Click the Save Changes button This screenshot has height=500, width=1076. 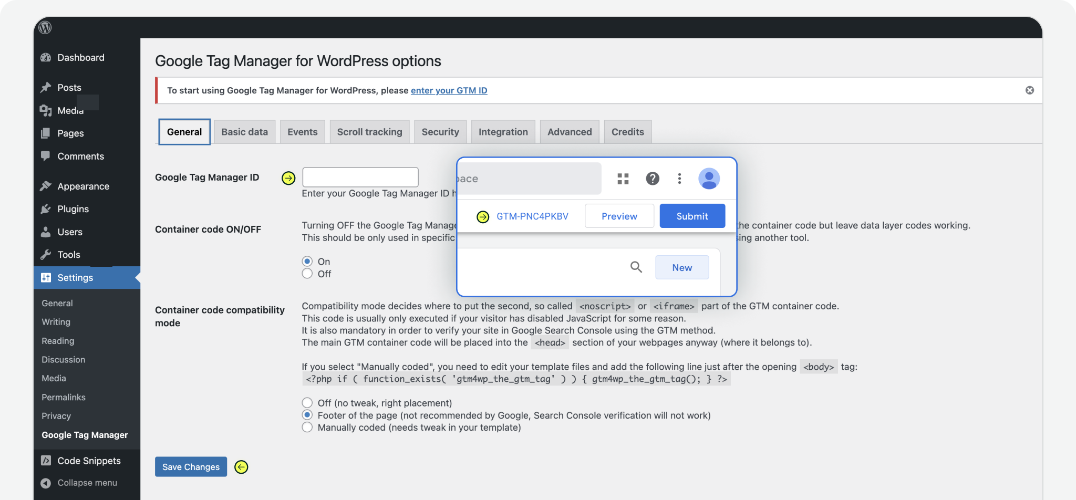tap(191, 467)
